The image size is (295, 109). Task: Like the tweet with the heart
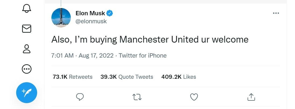(x=194, y=97)
